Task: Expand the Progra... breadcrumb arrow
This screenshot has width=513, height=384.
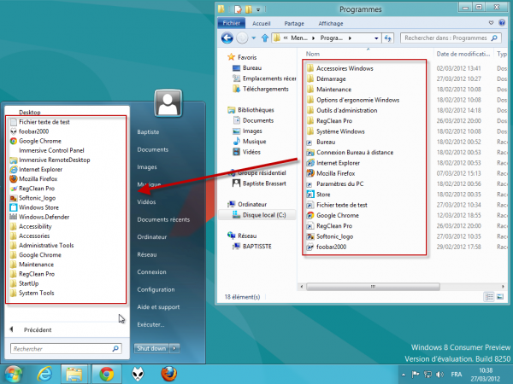Action: click(x=350, y=38)
